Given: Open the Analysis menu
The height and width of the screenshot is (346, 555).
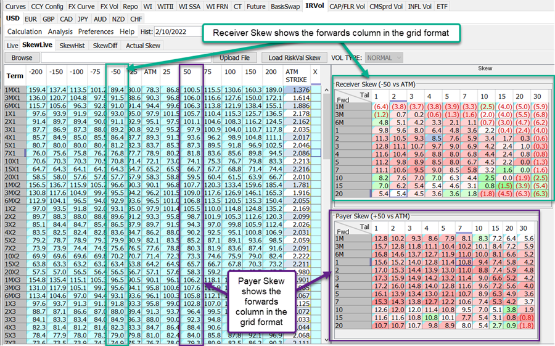Looking at the screenshot, I should coord(60,31).
